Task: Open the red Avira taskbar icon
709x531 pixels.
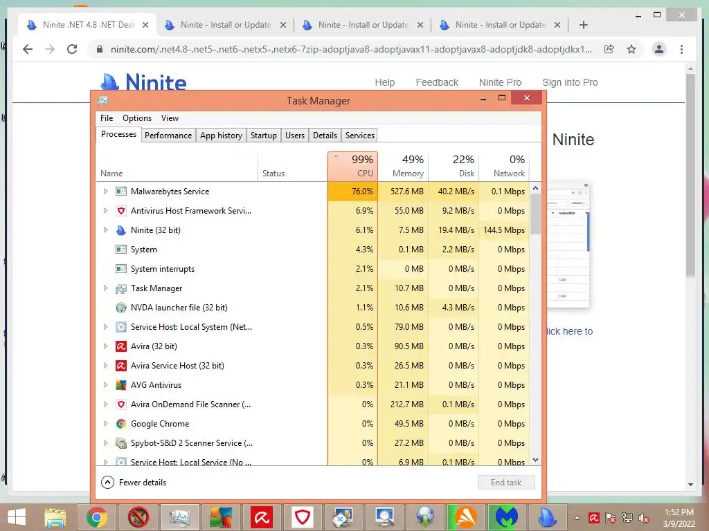Action: 262,517
